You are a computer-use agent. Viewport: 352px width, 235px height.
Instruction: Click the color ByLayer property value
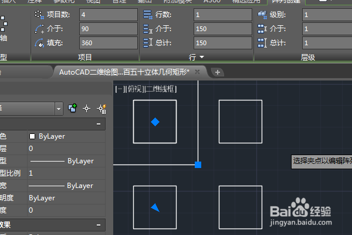pyautogui.click(x=66, y=136)
